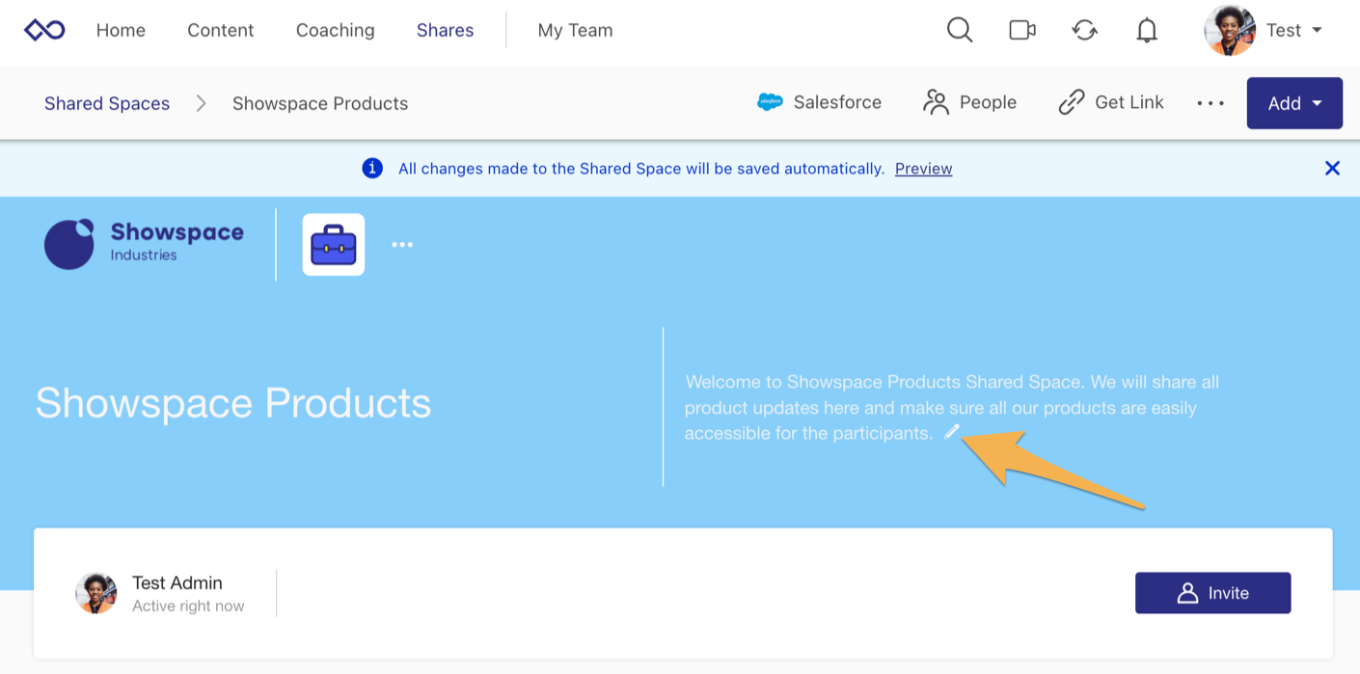
Task: Open the Add dropdown
Action: coord(1294,102)
